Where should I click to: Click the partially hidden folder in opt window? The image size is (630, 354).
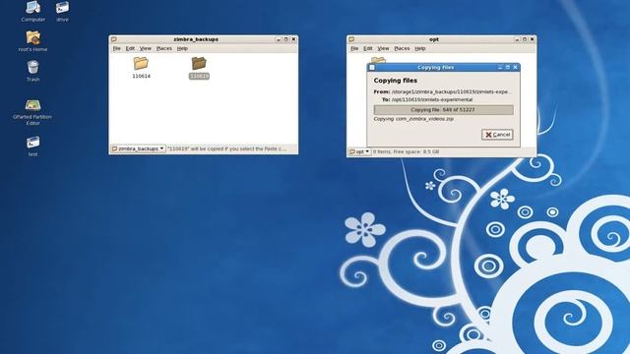378,60
